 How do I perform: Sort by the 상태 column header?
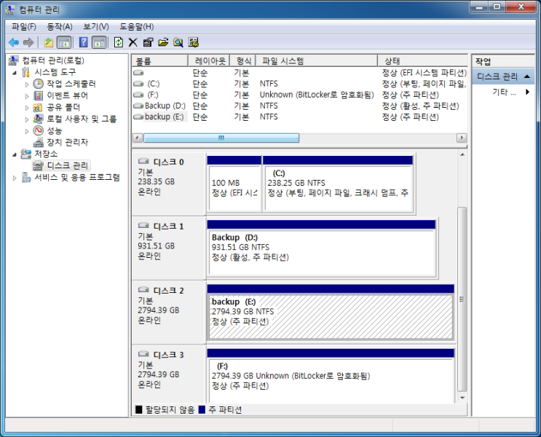coord(423,60)
